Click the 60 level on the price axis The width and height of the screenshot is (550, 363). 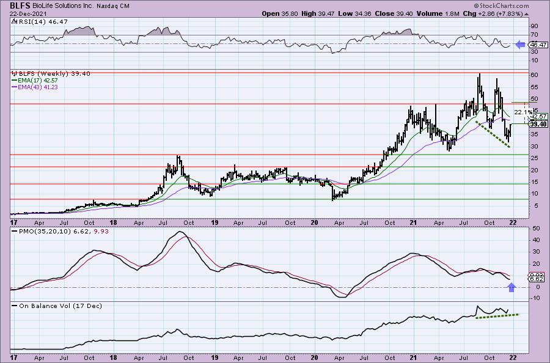[x=534, y=75]
